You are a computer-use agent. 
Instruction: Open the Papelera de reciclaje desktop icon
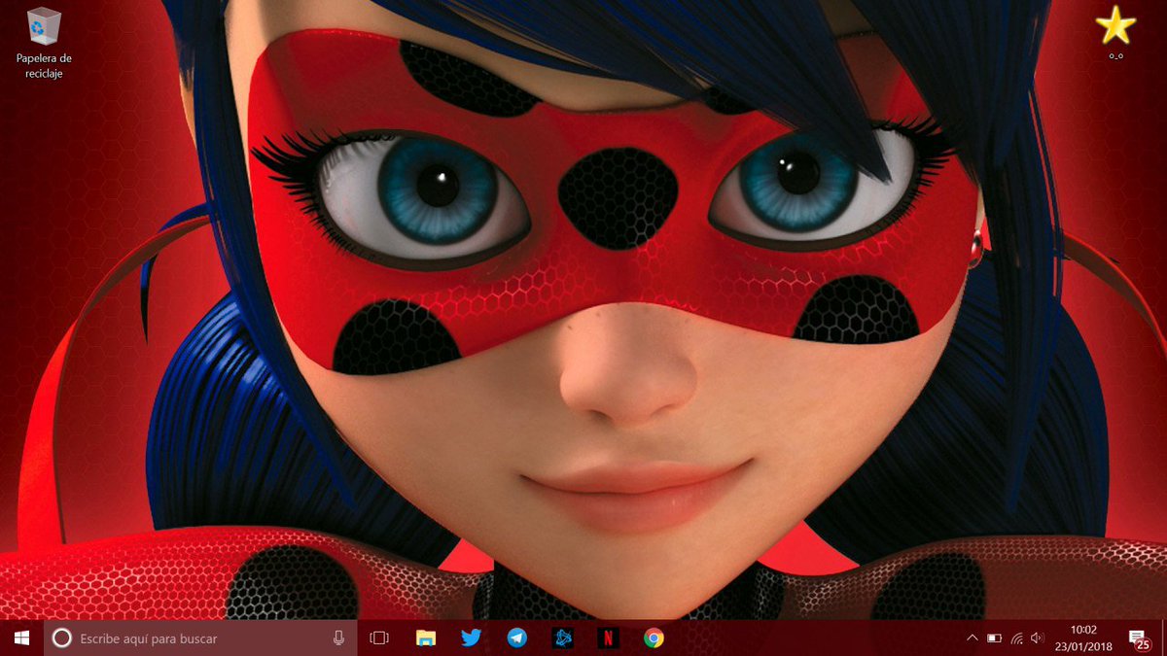coord(44,43)
